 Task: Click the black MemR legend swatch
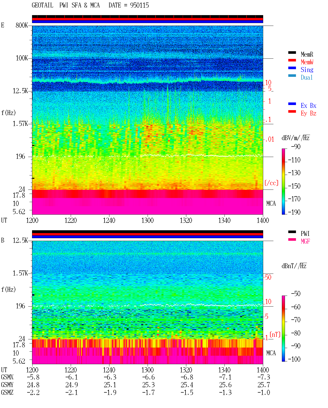point(292,53)
